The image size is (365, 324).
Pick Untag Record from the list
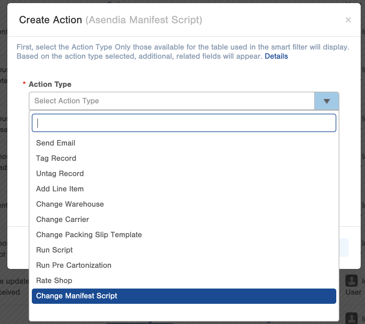click(184, 174)
